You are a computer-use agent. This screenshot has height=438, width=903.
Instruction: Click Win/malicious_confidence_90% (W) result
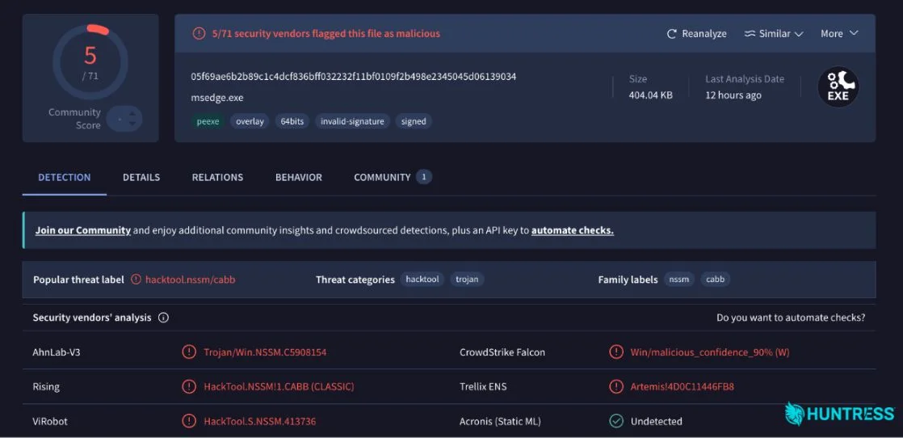(x=710, y=352)
